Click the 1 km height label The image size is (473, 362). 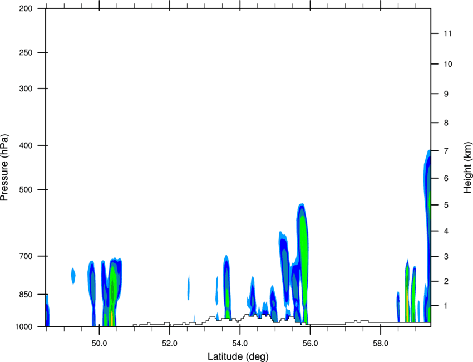click(x=446, y=306)
